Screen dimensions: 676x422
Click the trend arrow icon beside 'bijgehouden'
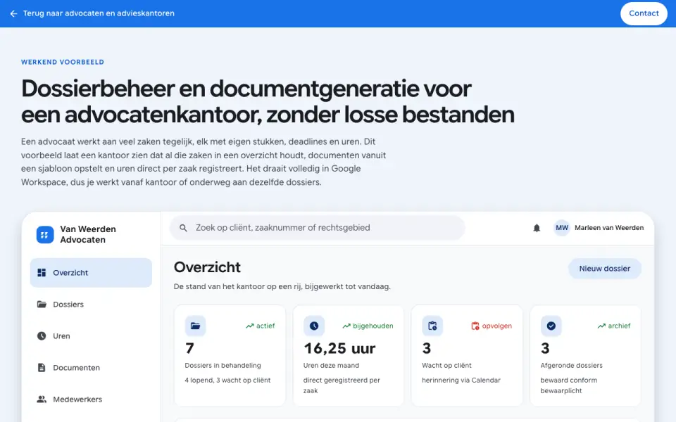346,326
